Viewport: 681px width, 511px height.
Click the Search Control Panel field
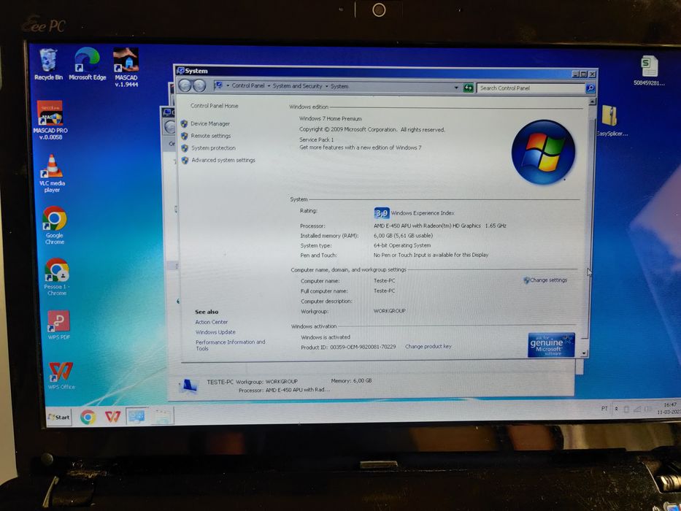click(x=531, y=88)
